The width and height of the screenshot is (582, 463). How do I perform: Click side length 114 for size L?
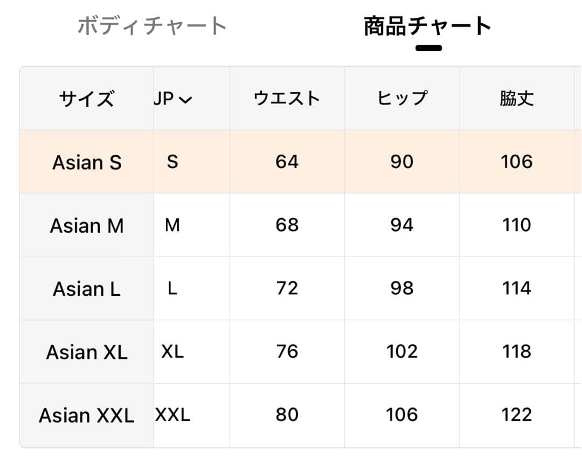coord(516,288)
